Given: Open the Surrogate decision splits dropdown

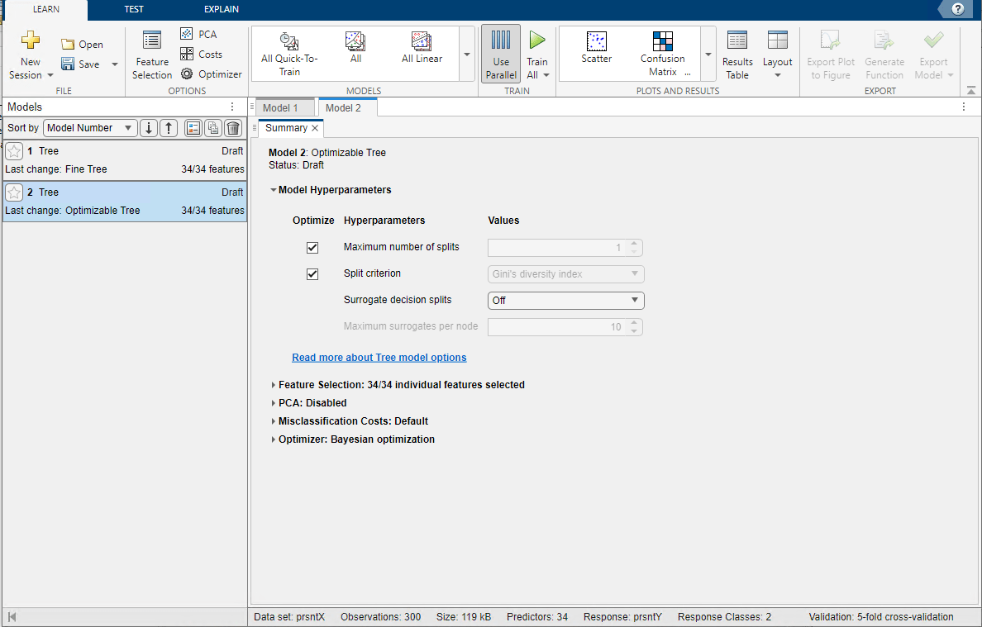Looking at the screenshot, I should 565,301.
